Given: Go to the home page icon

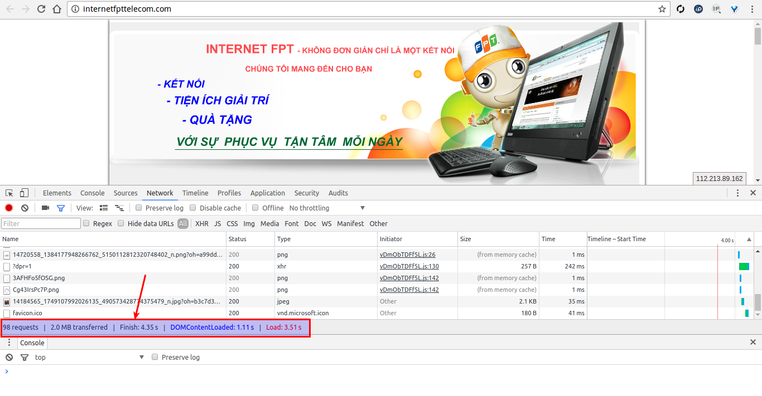Looking at the screenshot, I should point(57,9).
